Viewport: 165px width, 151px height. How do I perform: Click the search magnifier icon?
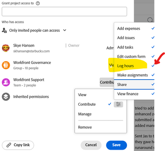(x=151, y=20)
